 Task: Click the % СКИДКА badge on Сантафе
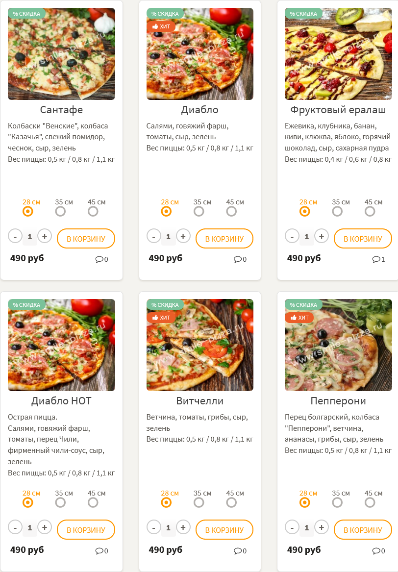26,14
